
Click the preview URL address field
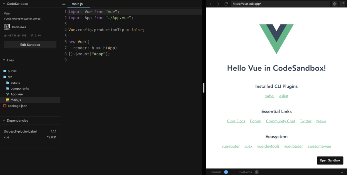(x=280, y=4)
